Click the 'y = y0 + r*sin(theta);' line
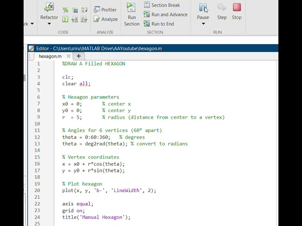The image size is (302, 226). (93, 170)
